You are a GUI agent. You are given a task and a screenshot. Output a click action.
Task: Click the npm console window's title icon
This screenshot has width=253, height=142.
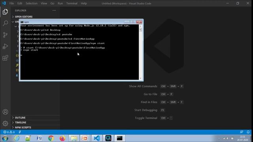click(22, 22)
